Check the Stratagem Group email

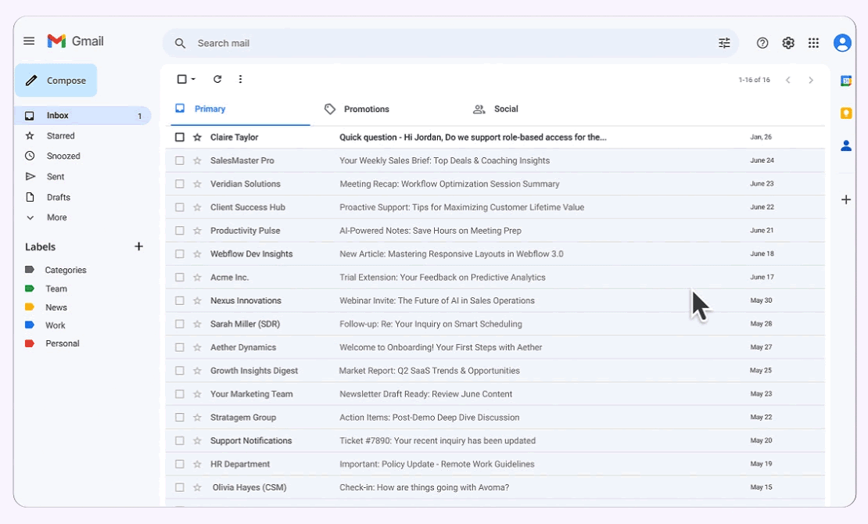(179, 417)
